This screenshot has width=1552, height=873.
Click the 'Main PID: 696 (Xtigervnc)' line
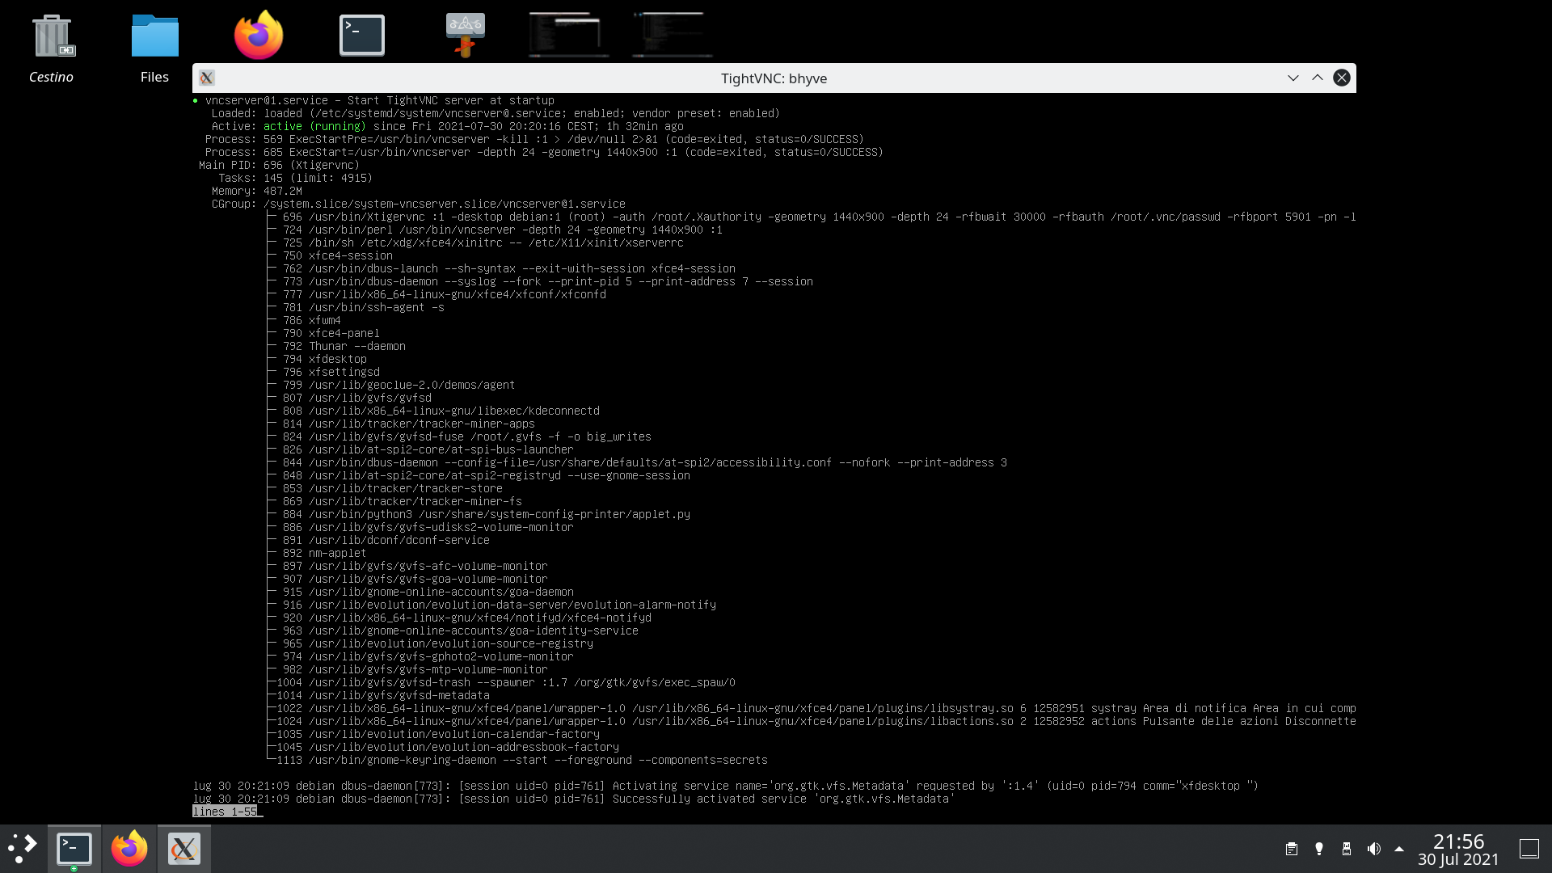280,165
